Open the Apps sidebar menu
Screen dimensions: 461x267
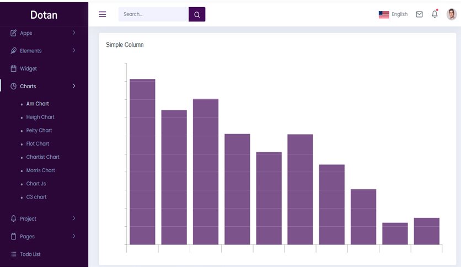[44, 33]
